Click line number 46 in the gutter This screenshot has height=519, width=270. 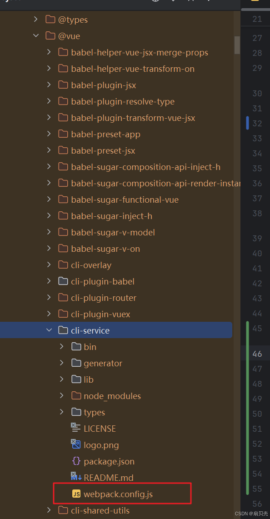click(257, 354)
